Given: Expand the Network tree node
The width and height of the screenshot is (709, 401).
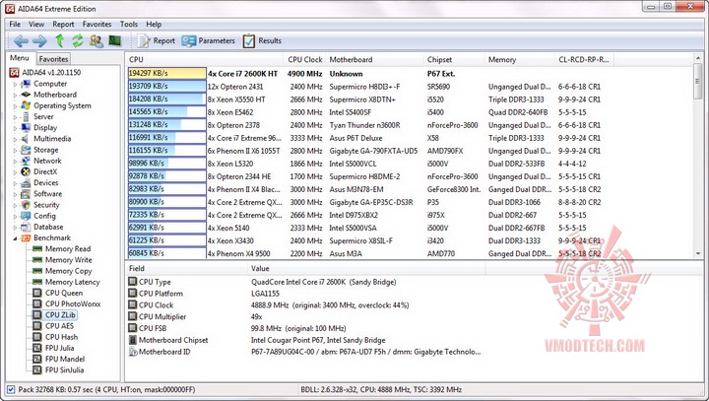Looking at the screenshot, I should click(x=15, y=162).
